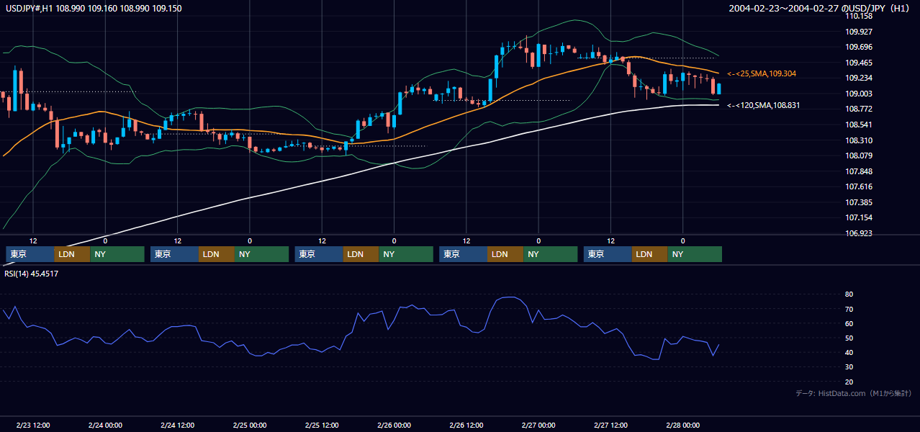Click the RSI 40 level label
Viewport: 920px width, 432px height.
tap(849, 352)
